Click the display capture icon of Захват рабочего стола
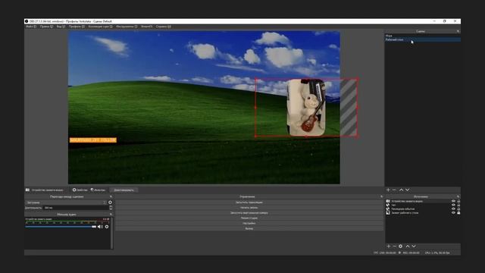Image resolution: width=485 pixels, height=273 pixels. click(x=388, y=213)
